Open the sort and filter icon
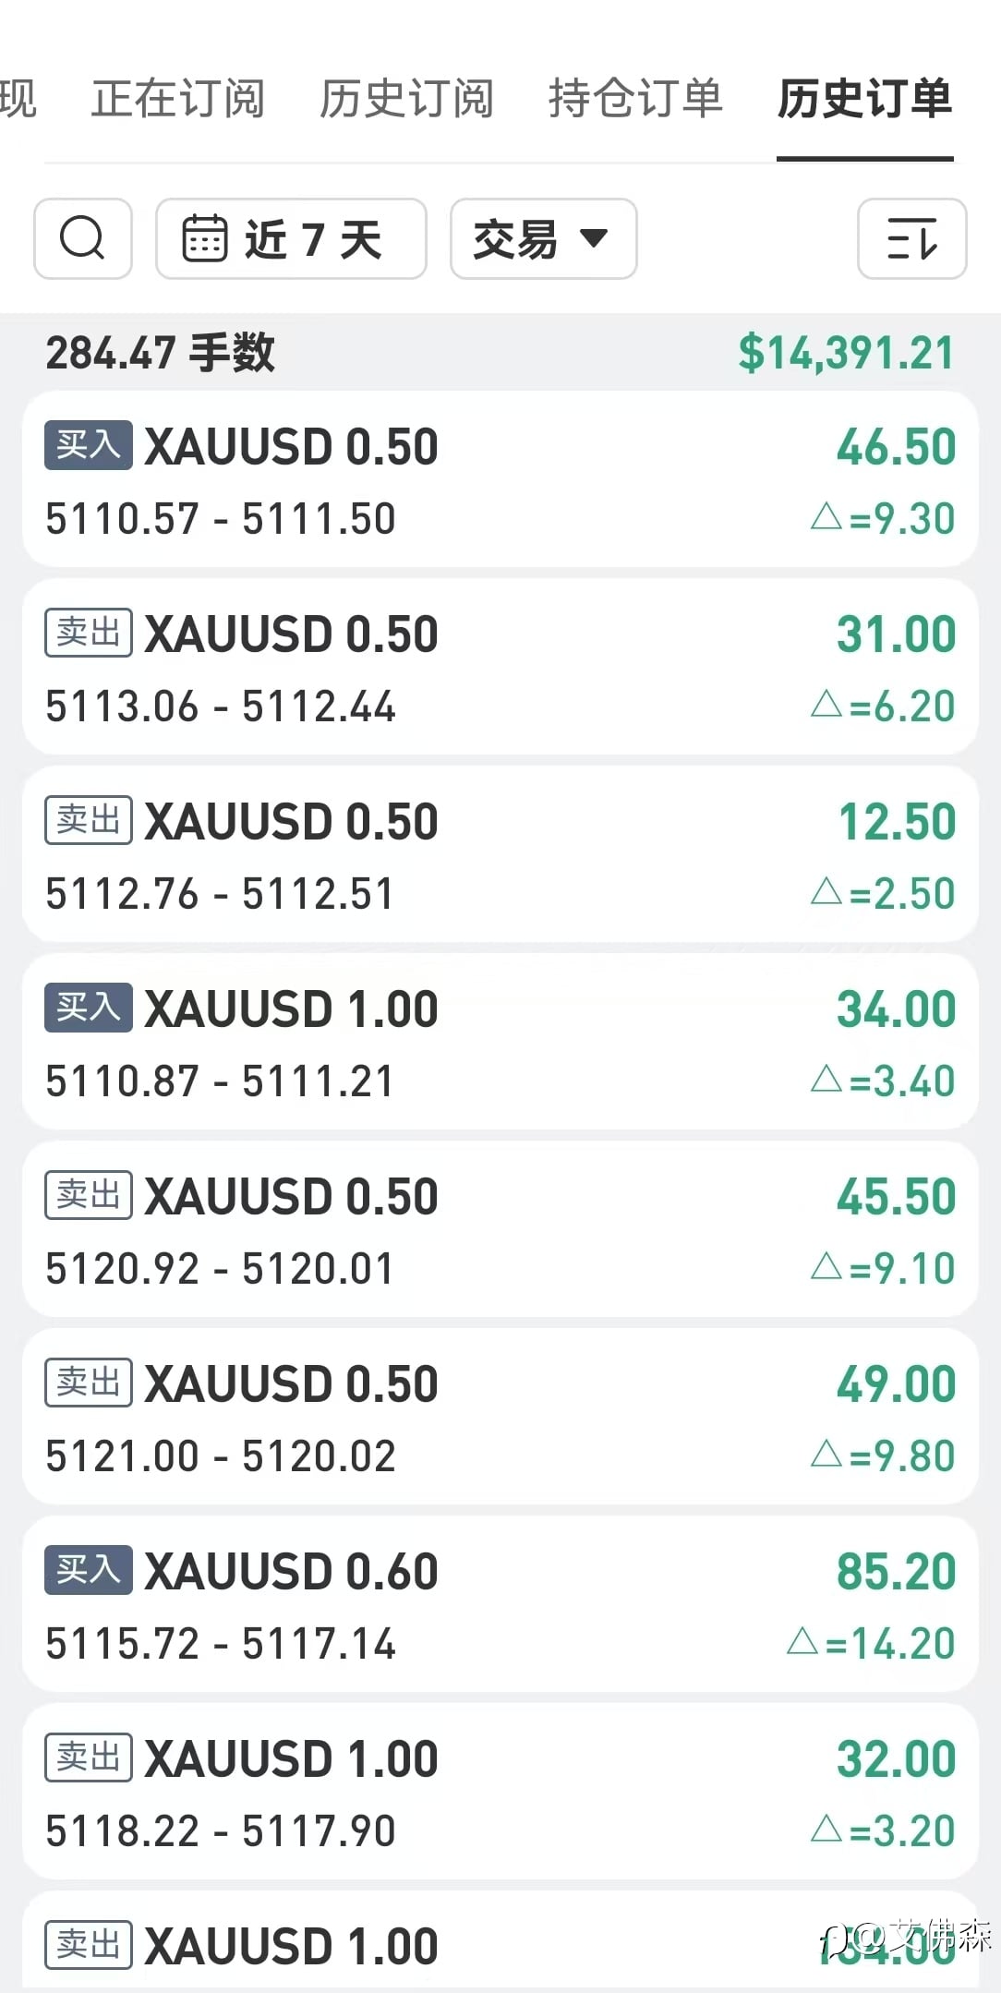 pyautogui.click(x=911, y=239)
